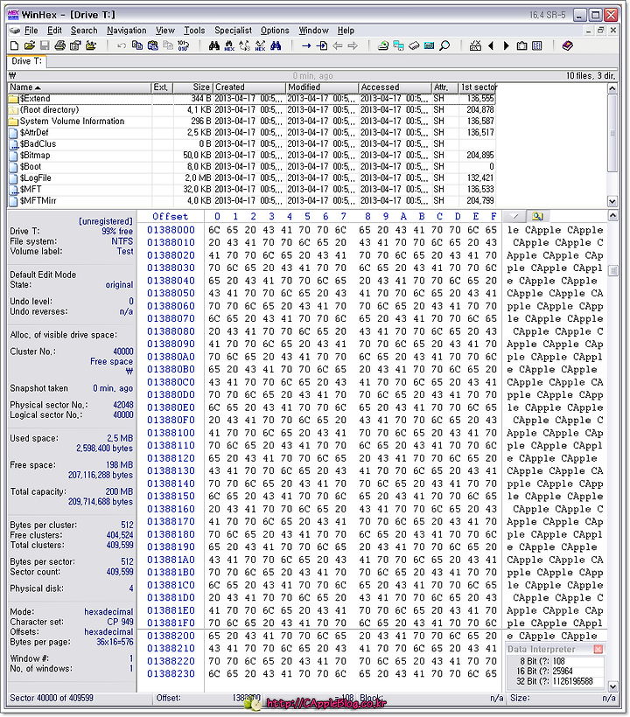Click the Sector 40000 of 409599 status field
Image resolution: width=630 pixels, height=717 pixels.
coord(80,699)
